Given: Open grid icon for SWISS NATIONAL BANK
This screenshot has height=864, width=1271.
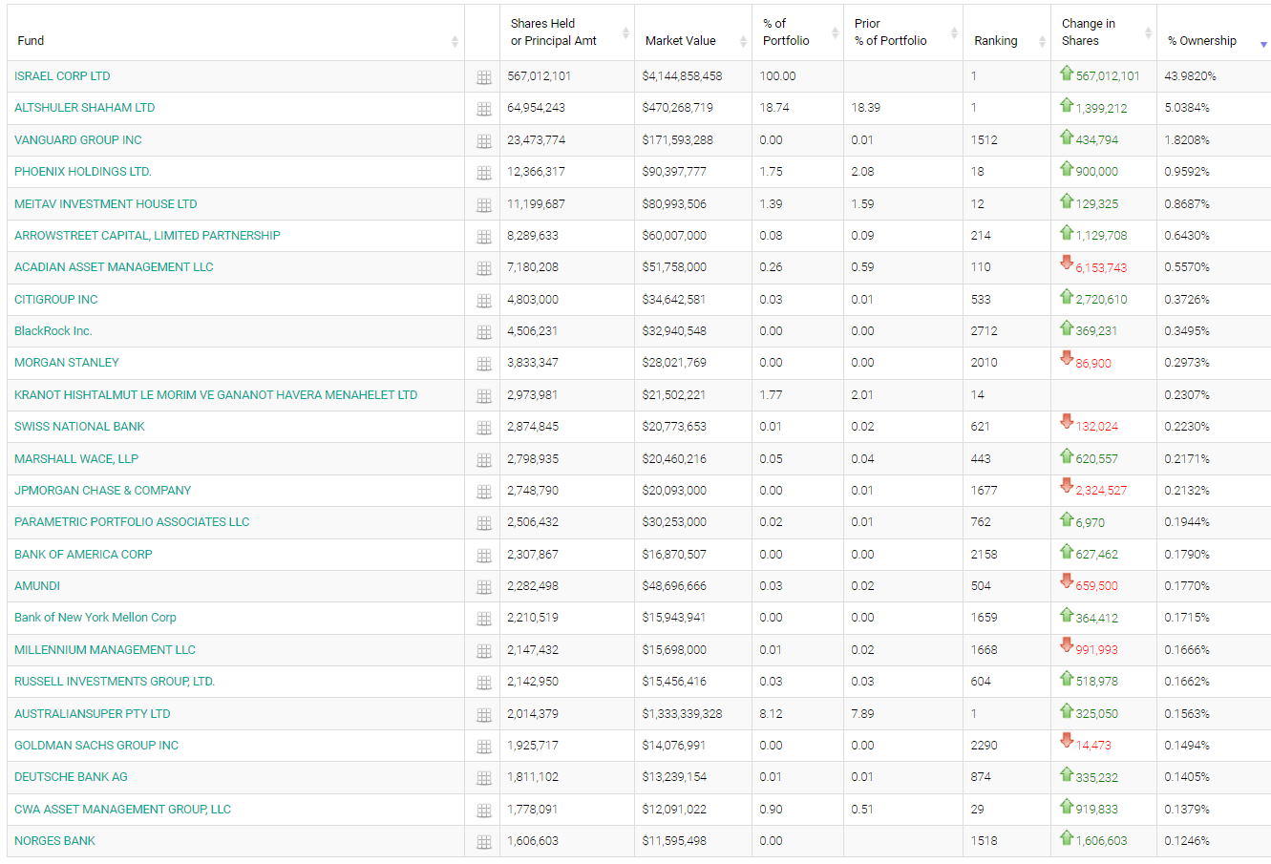Looking at the screenshot, I should click(484, 428).
